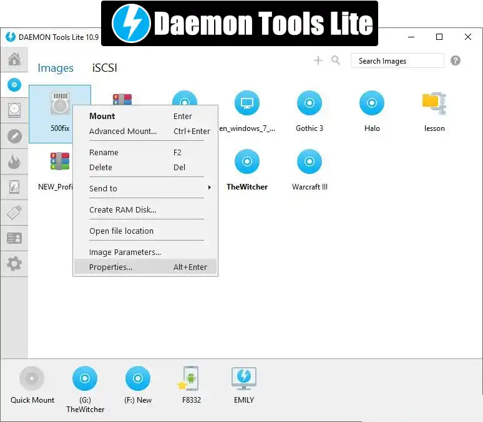
Task: Click the DAEMON Tools title bar logo
Action: click(11, 37)
